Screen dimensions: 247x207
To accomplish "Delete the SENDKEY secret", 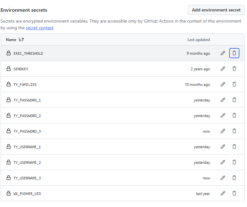I will click(234, 69).
